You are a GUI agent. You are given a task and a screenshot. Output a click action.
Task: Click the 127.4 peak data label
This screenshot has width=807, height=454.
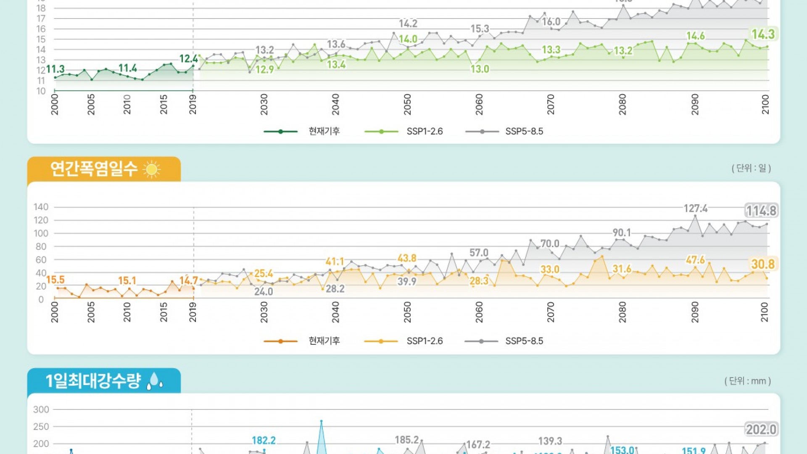coord(695,209)
